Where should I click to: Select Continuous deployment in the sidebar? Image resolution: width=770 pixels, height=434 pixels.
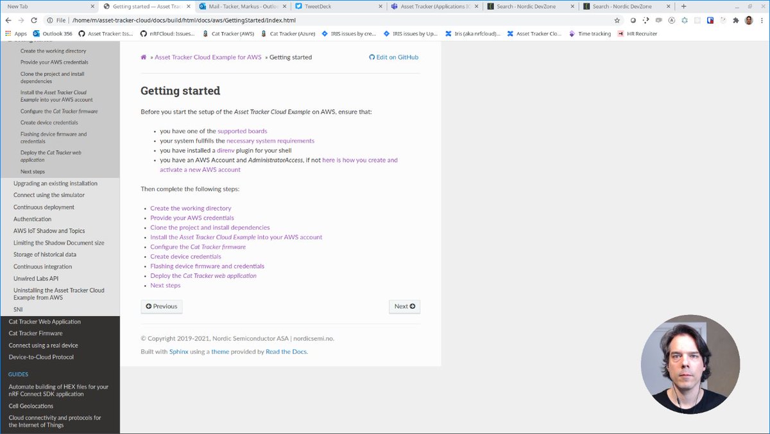[44, 207]
